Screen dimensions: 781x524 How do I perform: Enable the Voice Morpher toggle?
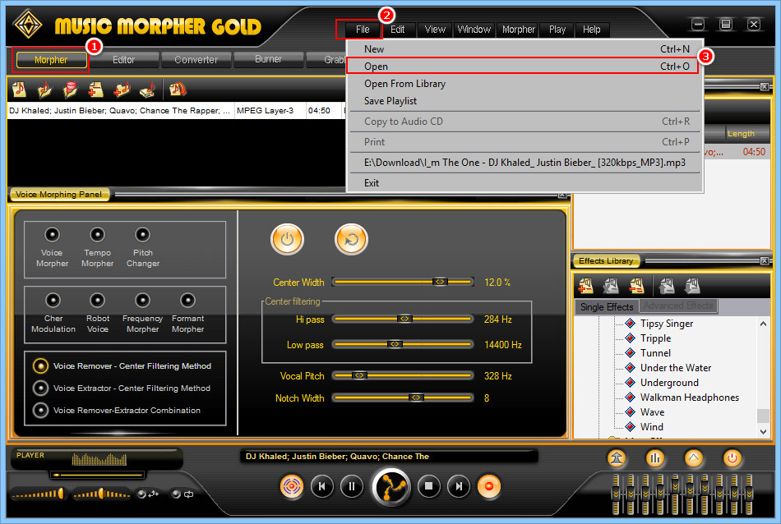click(52, 234)
